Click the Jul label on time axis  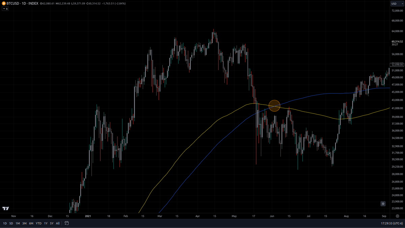coord(308,216)
